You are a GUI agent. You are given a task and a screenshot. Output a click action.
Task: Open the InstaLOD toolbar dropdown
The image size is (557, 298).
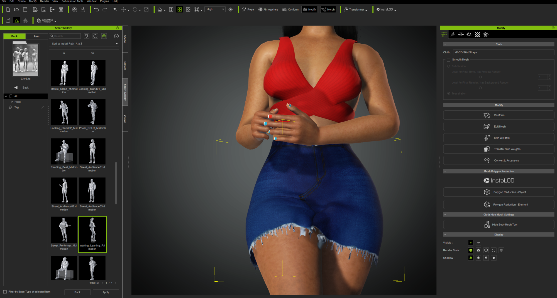coord(395,10)
